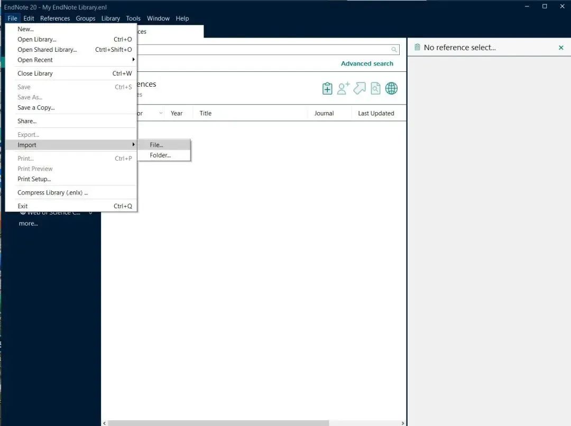This screenshot has height=426, width=571.
Task: Click the export arrow toolbar icon
Action: 360,88
